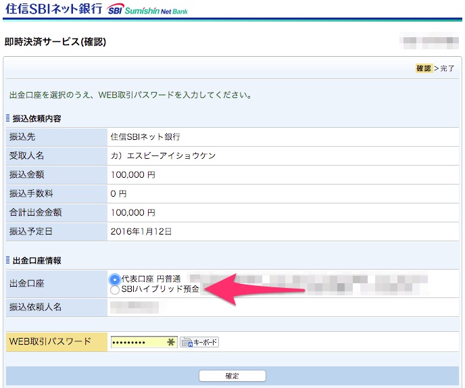The width and height of the screenshot is (465, 388).
Task: Click the 受取人名 row label
Action: pyautogui.click(x=26, y=155)
